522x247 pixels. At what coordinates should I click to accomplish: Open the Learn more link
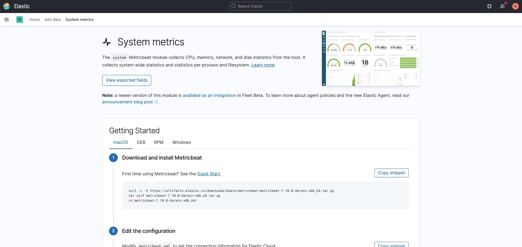tap(263, 65)
